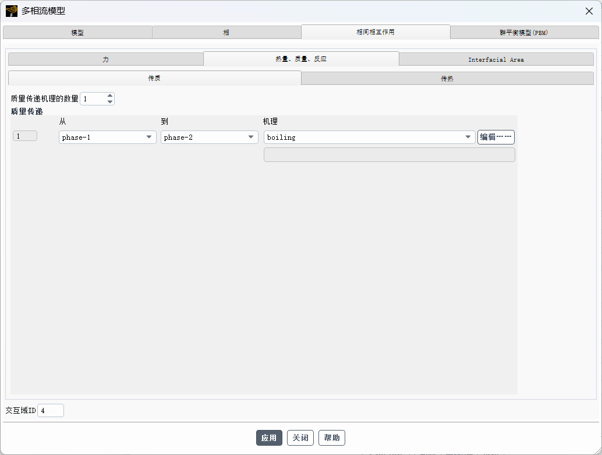Click the 关闭 button
This screenshot has width=602, height=455.
300,438
